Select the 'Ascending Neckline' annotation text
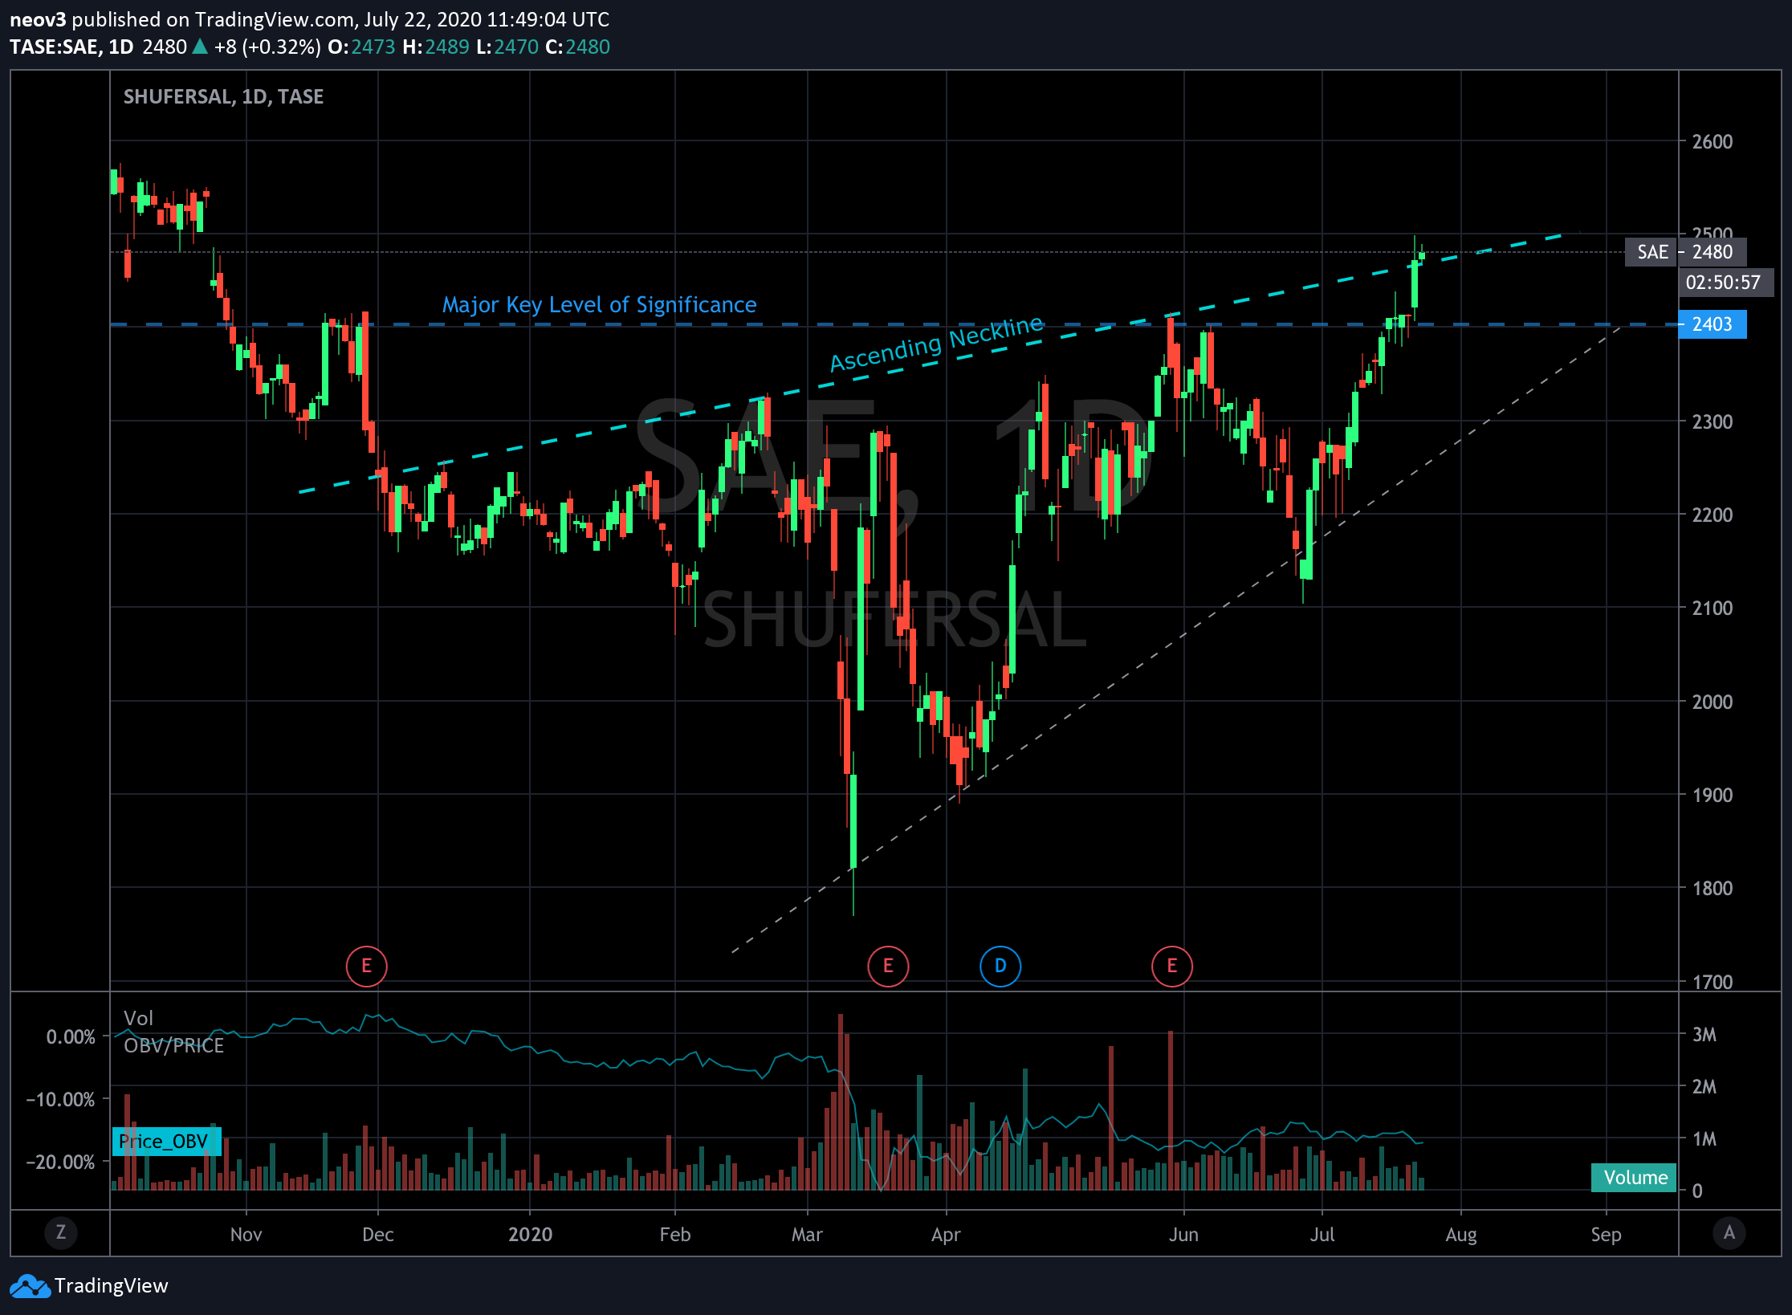 [936, 344]
